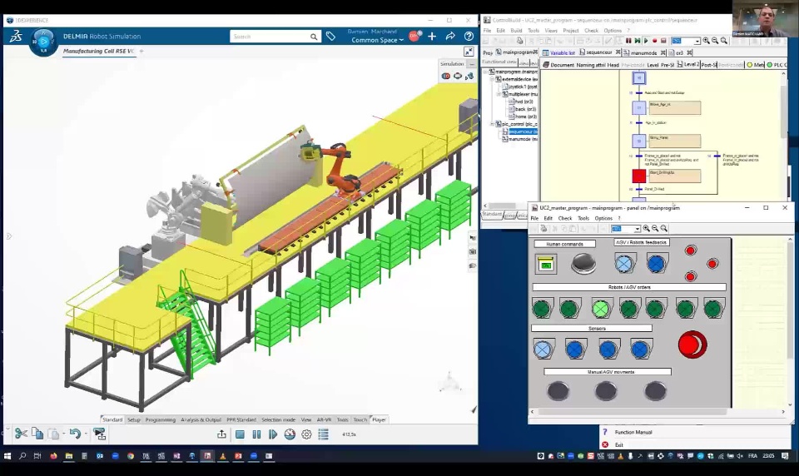Step forward the simulation
This screenshot has height=476, width=799.
273,434
